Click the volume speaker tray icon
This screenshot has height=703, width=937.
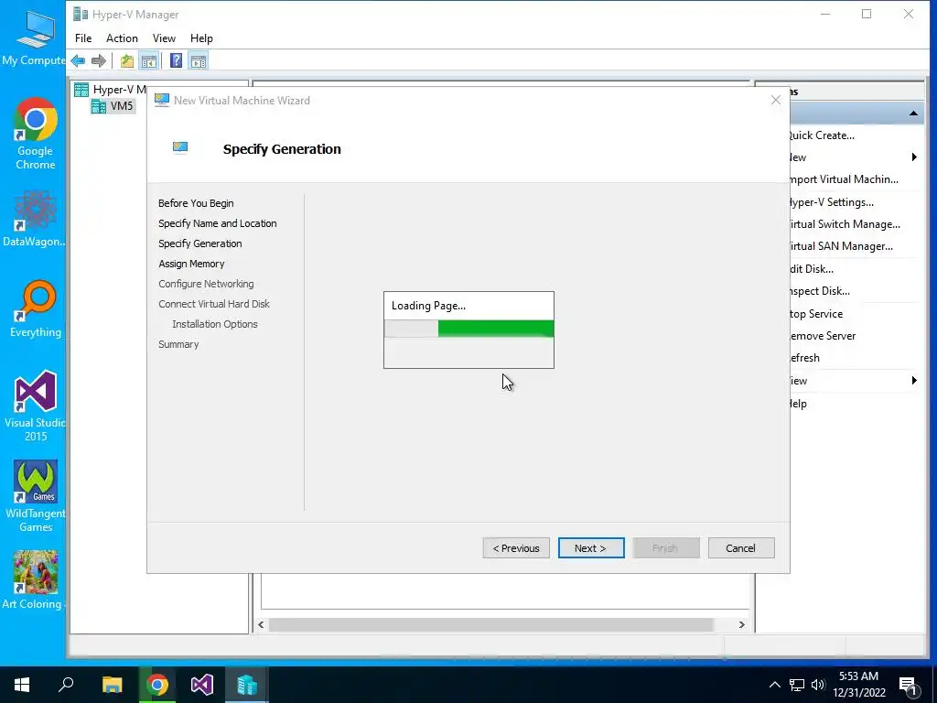(818, 685)
